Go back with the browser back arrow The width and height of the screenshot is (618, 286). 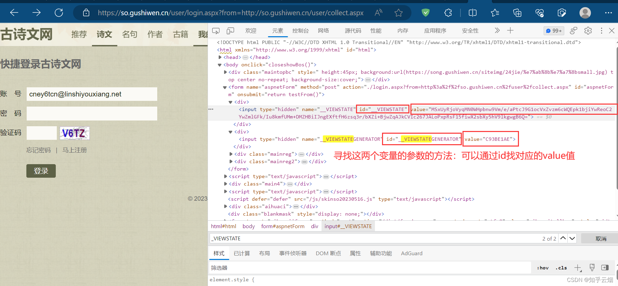tap(14, 13)
